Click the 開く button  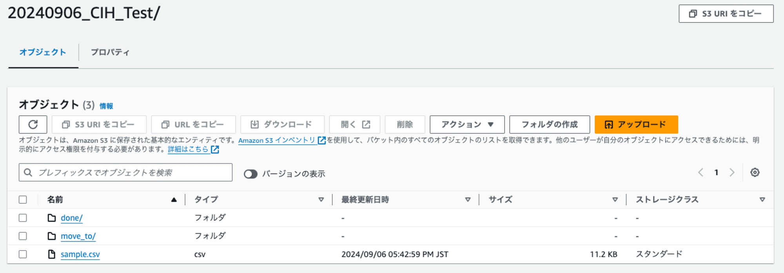(x=355, y=125)
